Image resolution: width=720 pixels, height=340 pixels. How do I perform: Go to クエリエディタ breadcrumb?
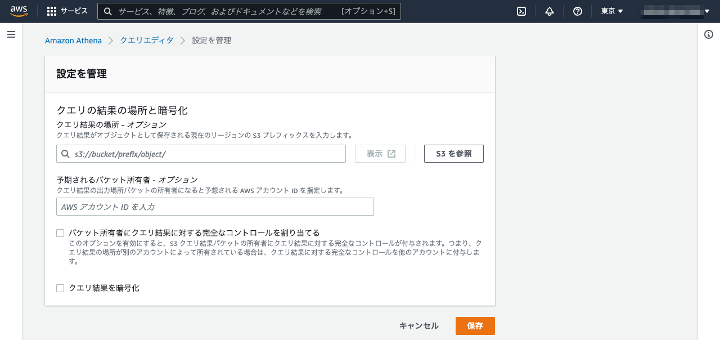[147, 41]
